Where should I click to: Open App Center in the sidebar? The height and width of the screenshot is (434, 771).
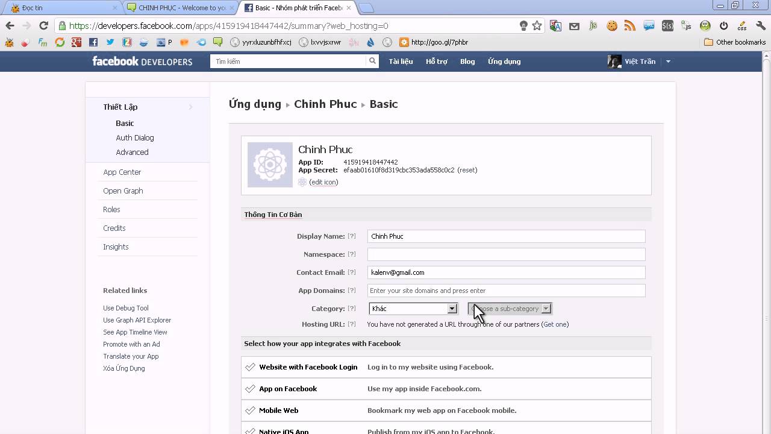tap(122, 172)
